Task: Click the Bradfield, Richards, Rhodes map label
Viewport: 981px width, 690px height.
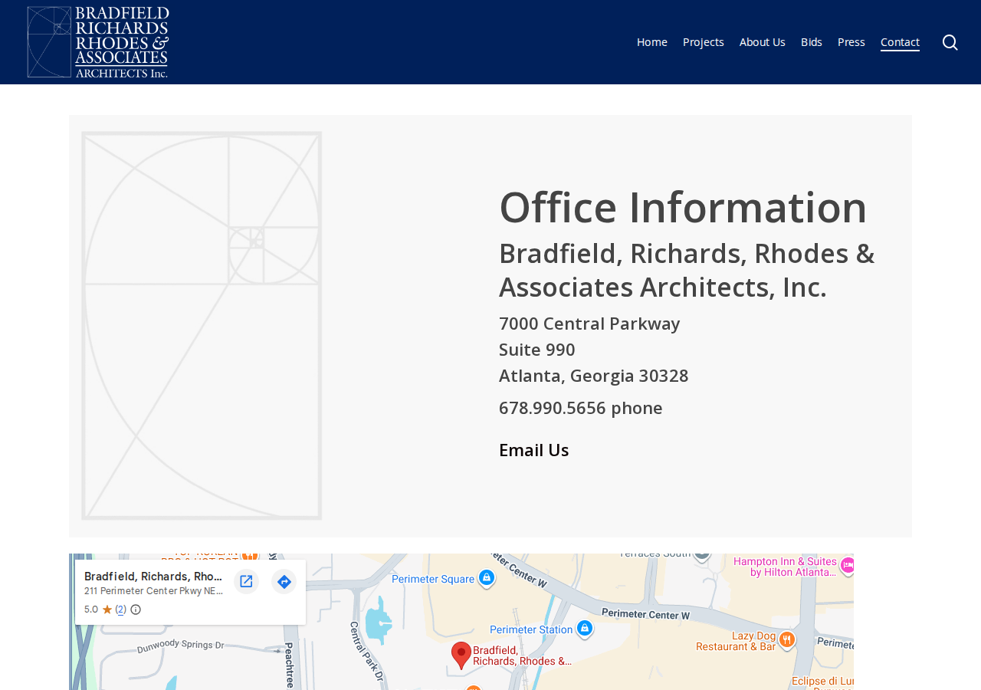Action: pos(522,655)
